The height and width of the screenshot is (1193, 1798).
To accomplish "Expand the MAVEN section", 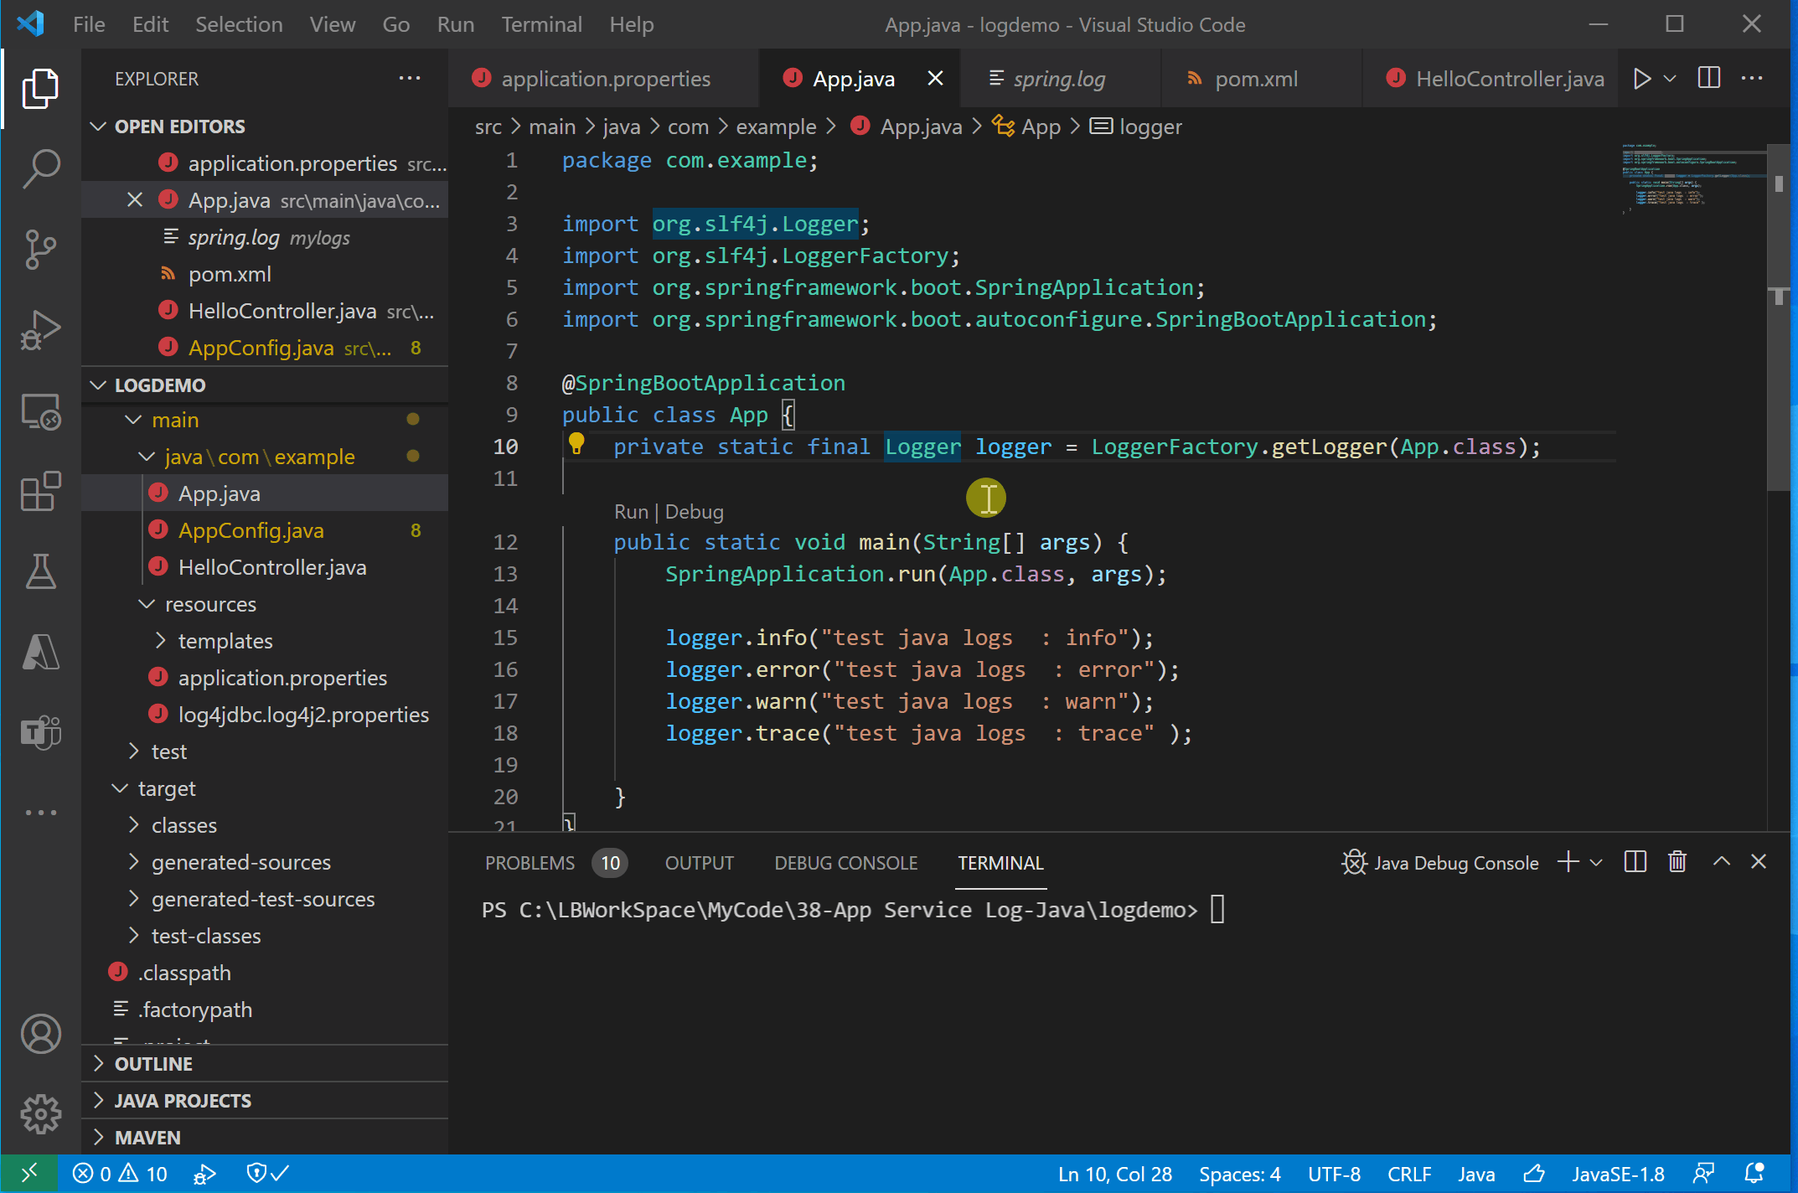I will [x=147, y=1138].
